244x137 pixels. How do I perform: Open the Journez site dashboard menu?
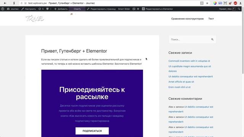(x=13, y=9)
